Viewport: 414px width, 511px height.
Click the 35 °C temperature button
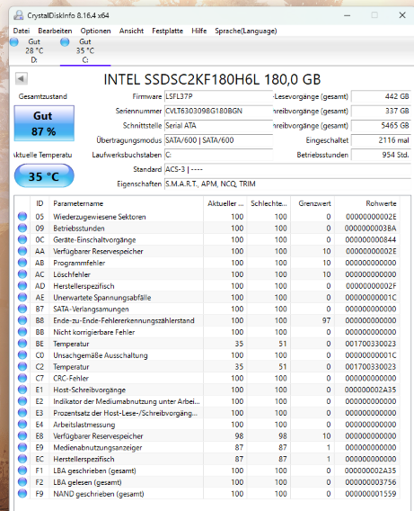point(44,176)
